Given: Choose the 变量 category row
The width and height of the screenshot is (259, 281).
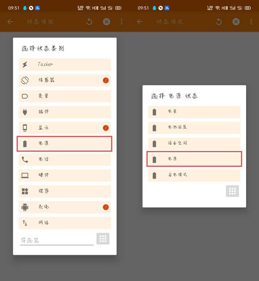Looking at the screenshot, I should (65, 96).
